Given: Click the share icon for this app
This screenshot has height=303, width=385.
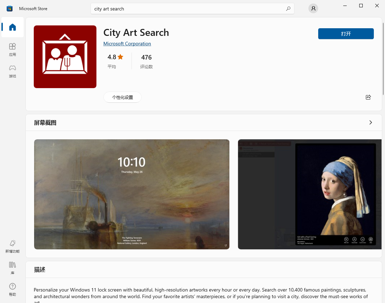Looking at the screenshot, I should click(x=368, y=97).
